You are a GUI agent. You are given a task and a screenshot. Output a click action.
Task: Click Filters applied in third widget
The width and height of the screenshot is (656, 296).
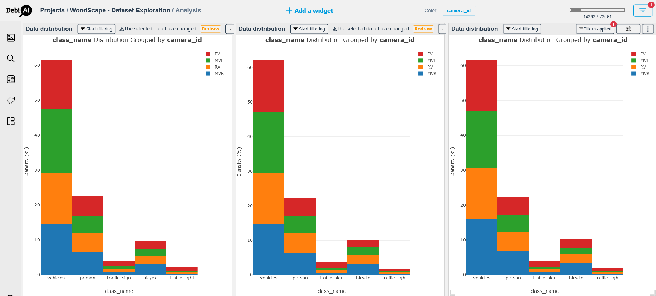(595, 29)
